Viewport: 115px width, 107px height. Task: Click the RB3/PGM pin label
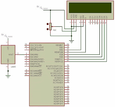59,52
